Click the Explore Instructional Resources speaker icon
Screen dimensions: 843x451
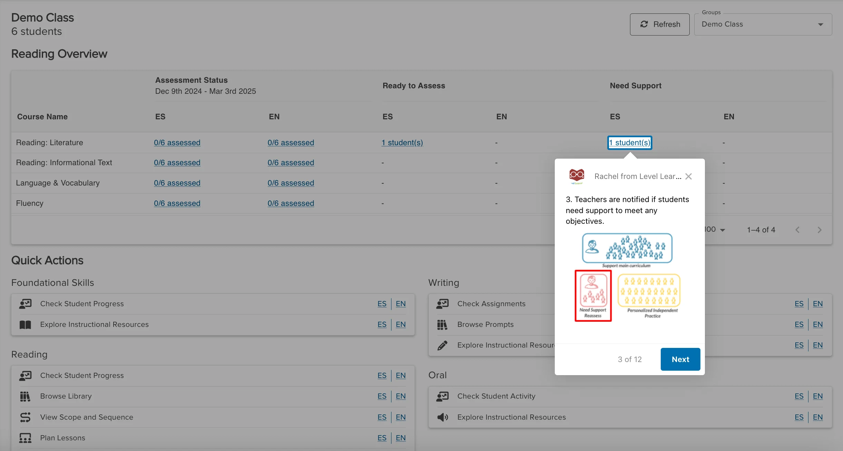pos(443,417)
